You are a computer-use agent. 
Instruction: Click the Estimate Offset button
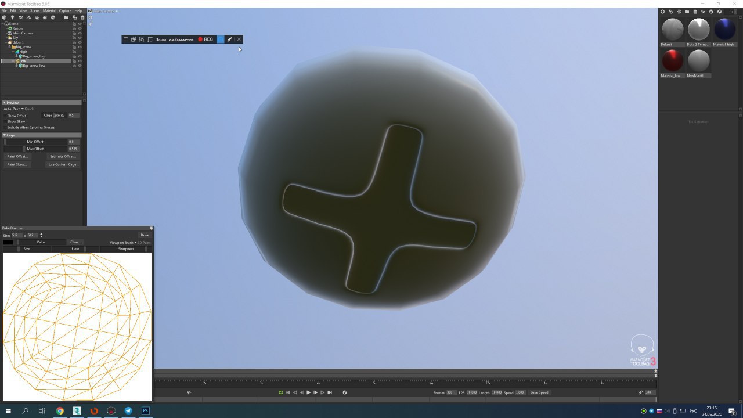(x=63, y=156)
